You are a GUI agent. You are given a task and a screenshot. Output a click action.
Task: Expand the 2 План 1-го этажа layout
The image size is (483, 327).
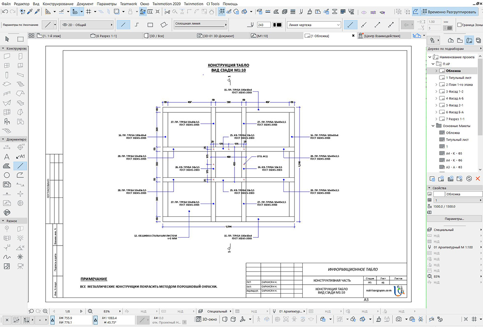pyautogui.click(x=436, y=84)
